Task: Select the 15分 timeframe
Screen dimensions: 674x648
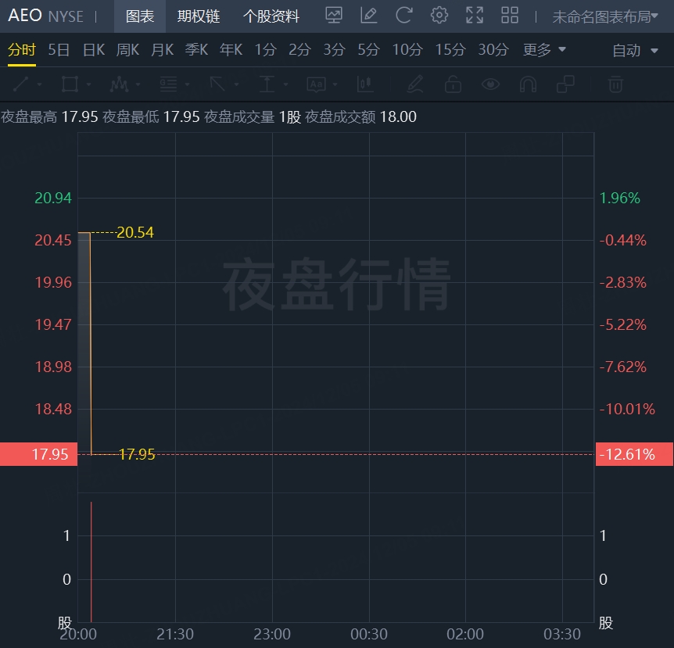Action: point(450,50)
